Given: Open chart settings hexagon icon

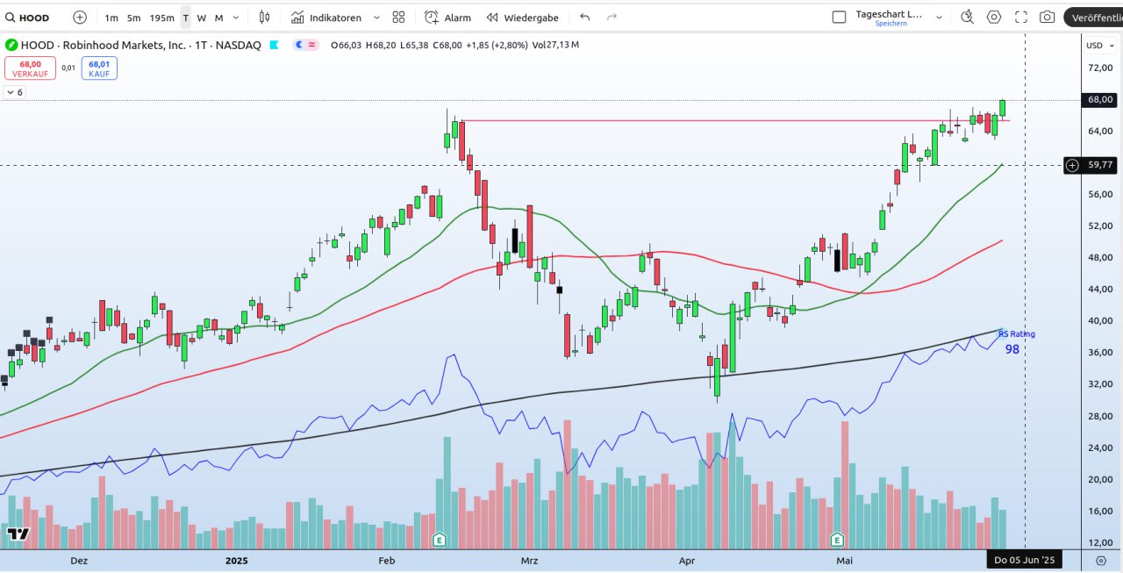Looking at the screenshot, I should [x=994, y=17].
